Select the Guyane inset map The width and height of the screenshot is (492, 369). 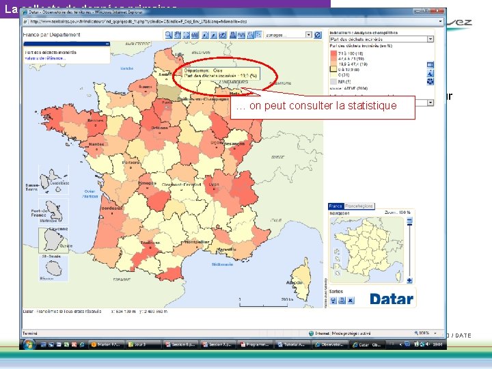coord(54,241)
